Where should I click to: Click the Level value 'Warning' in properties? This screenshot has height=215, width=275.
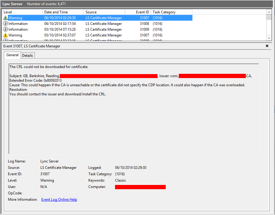tap(47, 180)
